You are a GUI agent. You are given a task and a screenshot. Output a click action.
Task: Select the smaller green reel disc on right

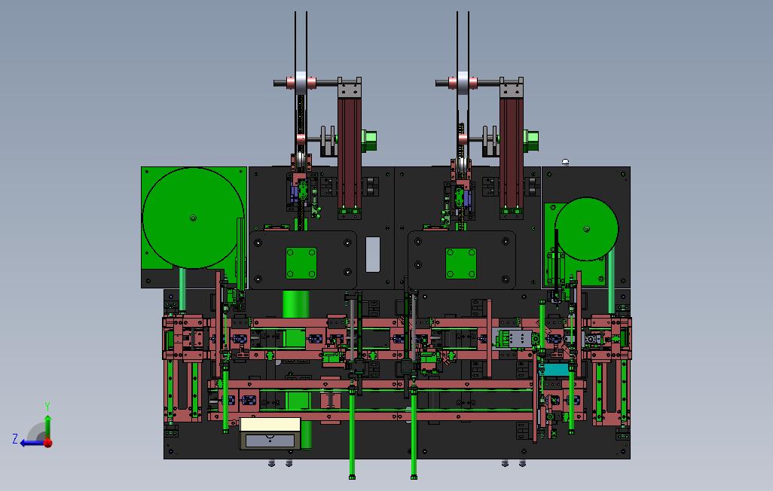pos(586,229)
